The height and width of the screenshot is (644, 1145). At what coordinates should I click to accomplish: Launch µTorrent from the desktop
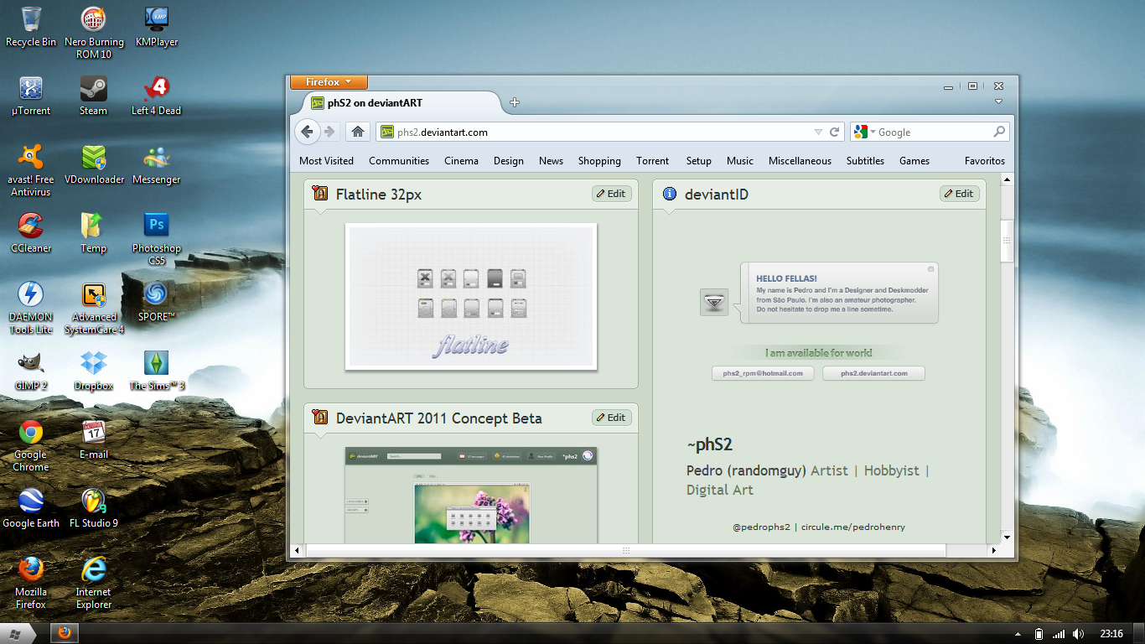point(31,96)
